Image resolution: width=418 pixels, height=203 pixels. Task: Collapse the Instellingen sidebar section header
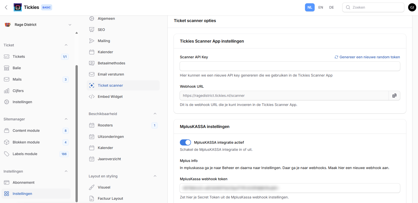pos(66,171)
